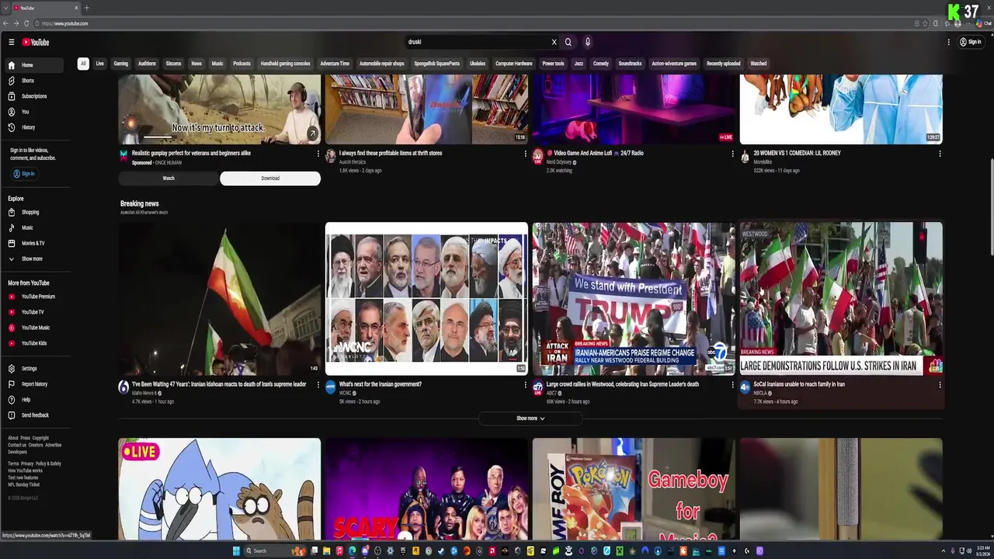Open the Windows Start menu

tap(236, 551)
